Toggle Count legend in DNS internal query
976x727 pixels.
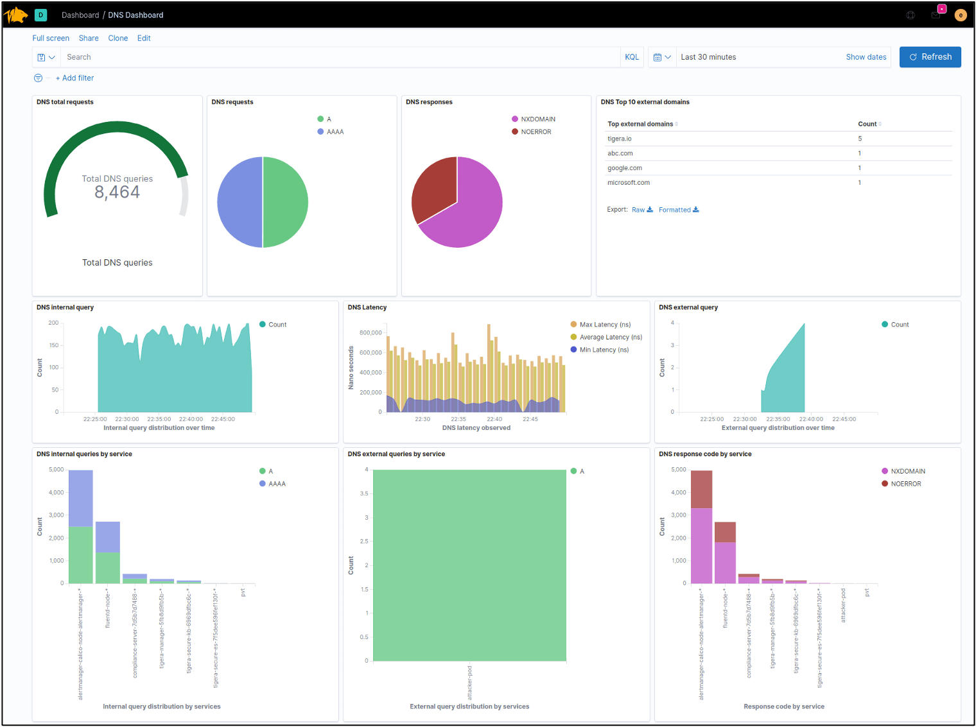[273, 325]
